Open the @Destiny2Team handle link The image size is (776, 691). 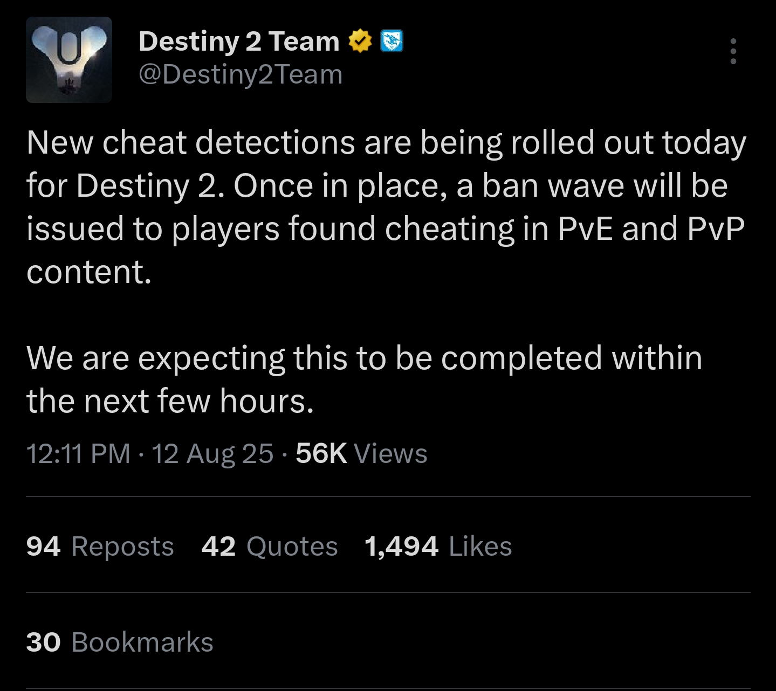241,74
